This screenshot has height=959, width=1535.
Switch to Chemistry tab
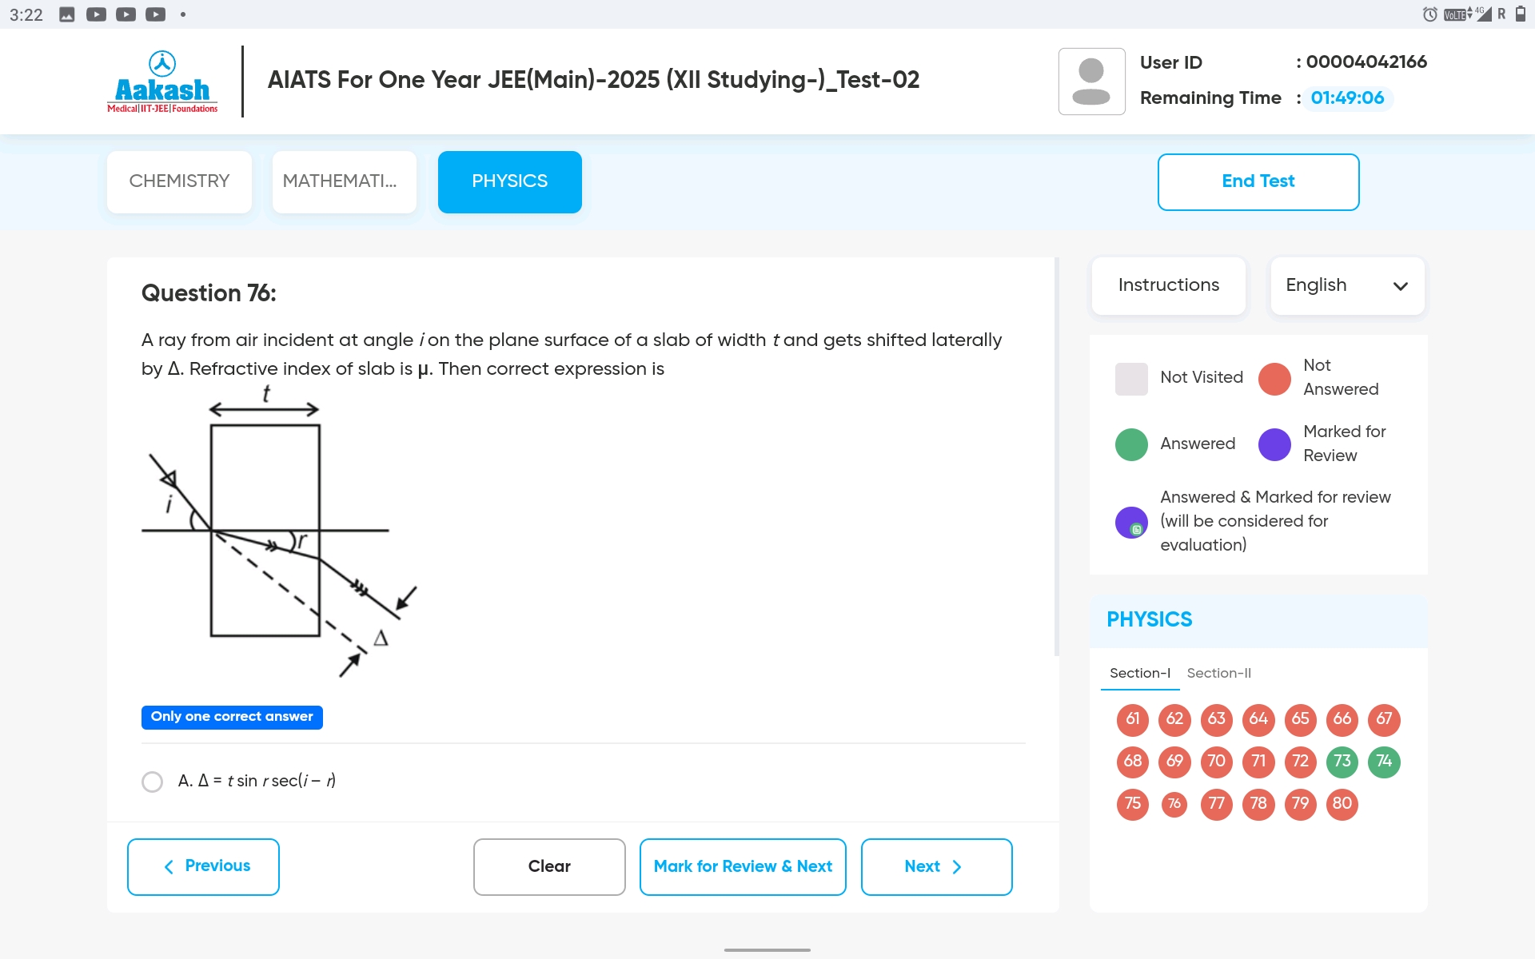180,181
